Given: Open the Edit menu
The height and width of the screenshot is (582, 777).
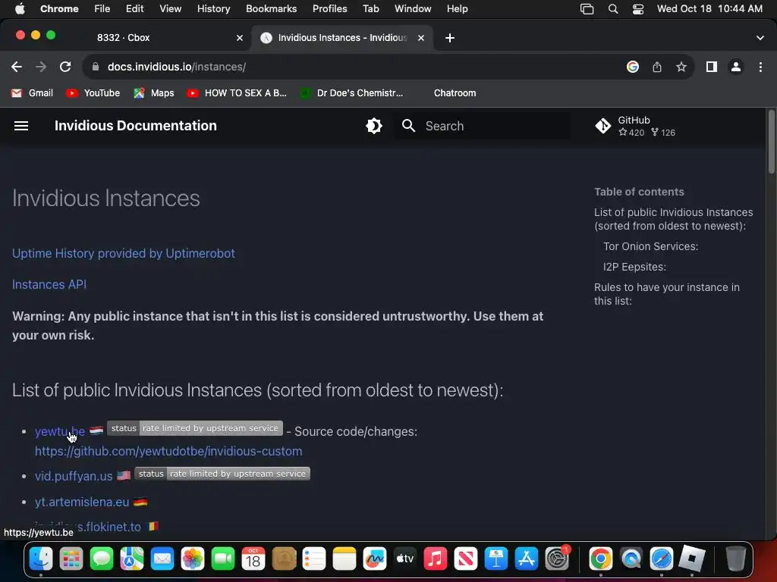Looking at the screenshot, I should click(x=134, y=8).
